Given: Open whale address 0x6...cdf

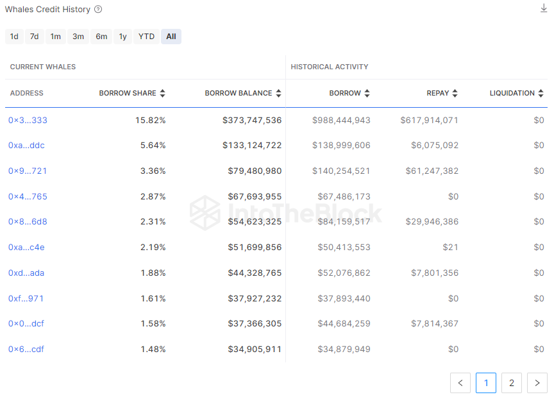Looking at the screenshot, I should coord(26,350).
